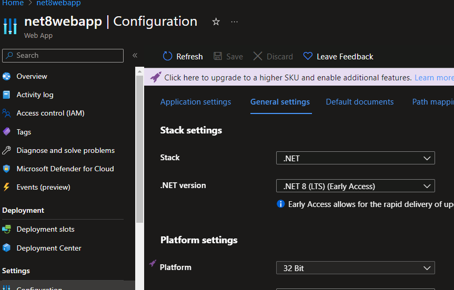Click the Early Access info message text
454x290 pixels.
tap(371, 204)
